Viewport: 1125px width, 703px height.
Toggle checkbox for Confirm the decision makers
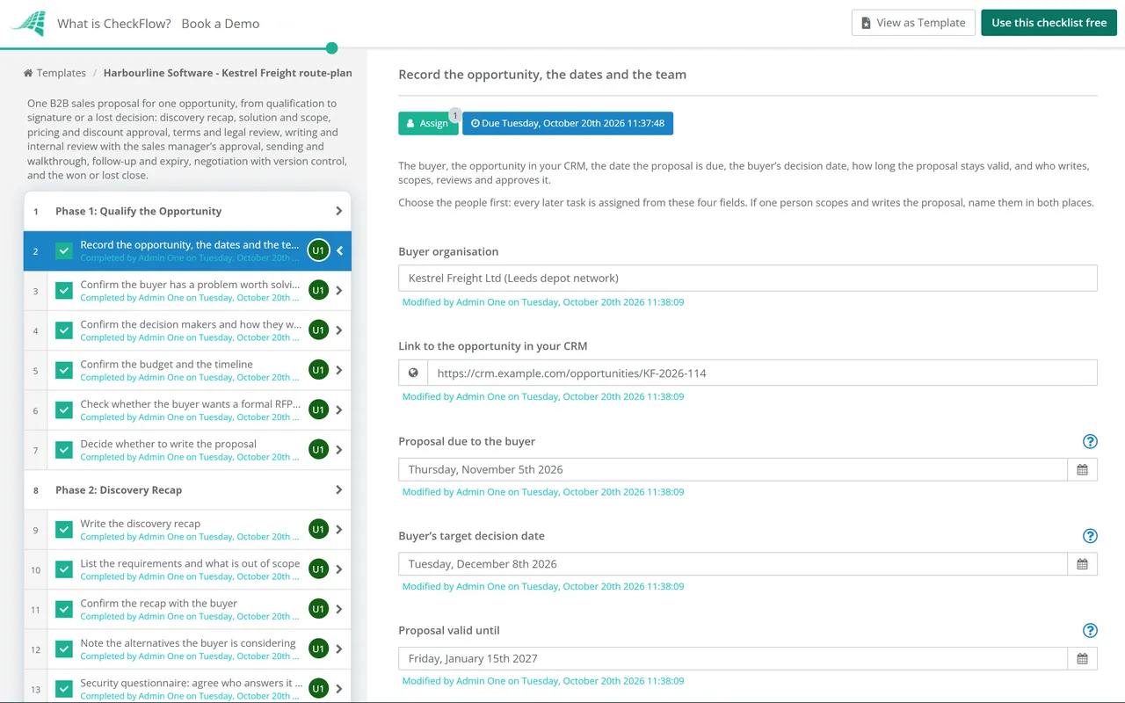64,330
